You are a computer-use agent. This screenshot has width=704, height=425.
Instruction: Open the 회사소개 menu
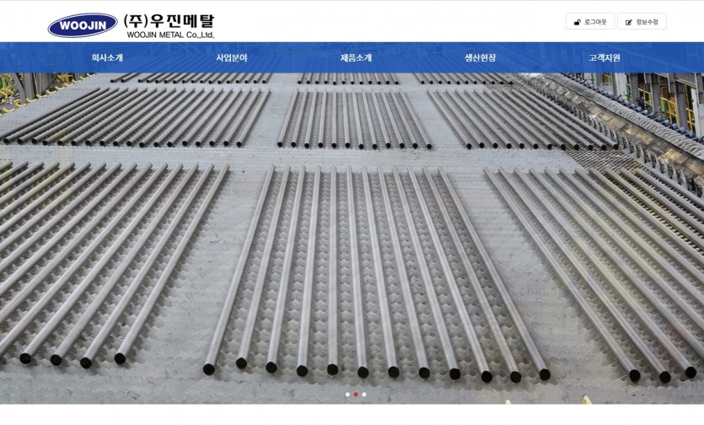107,57
